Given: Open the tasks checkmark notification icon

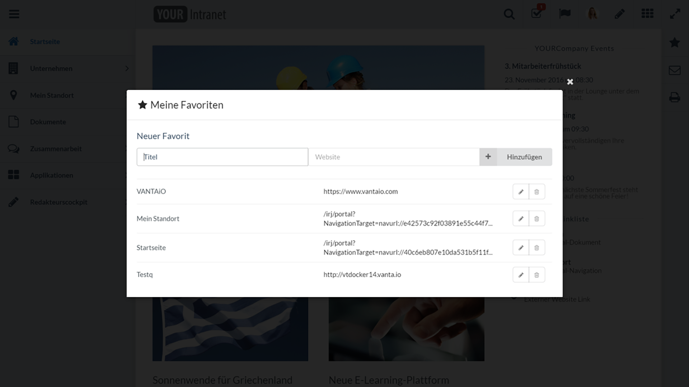Looking at the screenshot, I should pyautogui.click(x=537, y=13).
